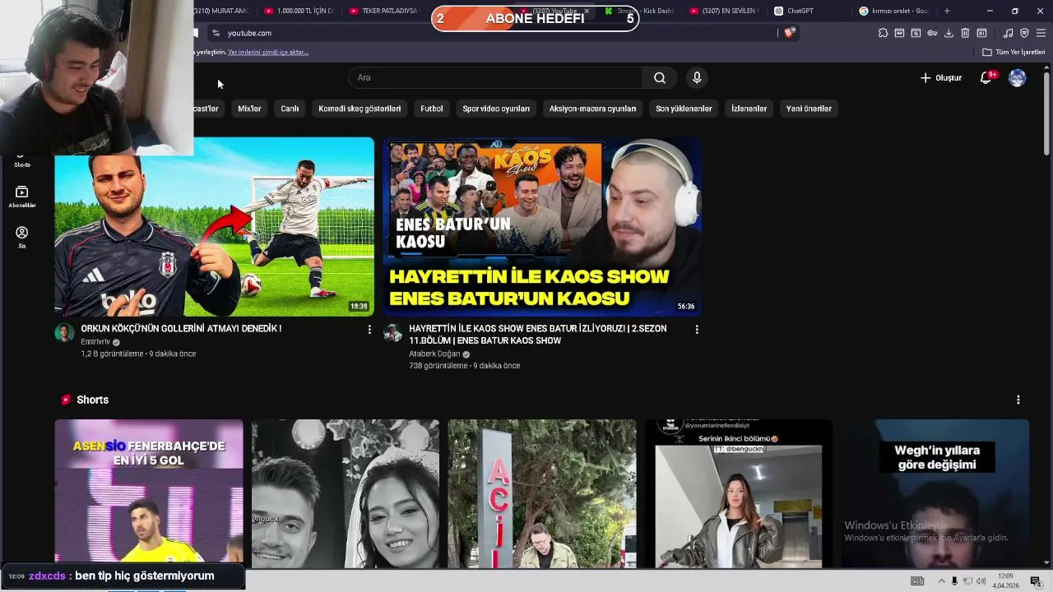Open the Serinin ikinci bölümü short
Image resolution: width=1053 pixels, height=592 pixels.
(x=739, y=493)
